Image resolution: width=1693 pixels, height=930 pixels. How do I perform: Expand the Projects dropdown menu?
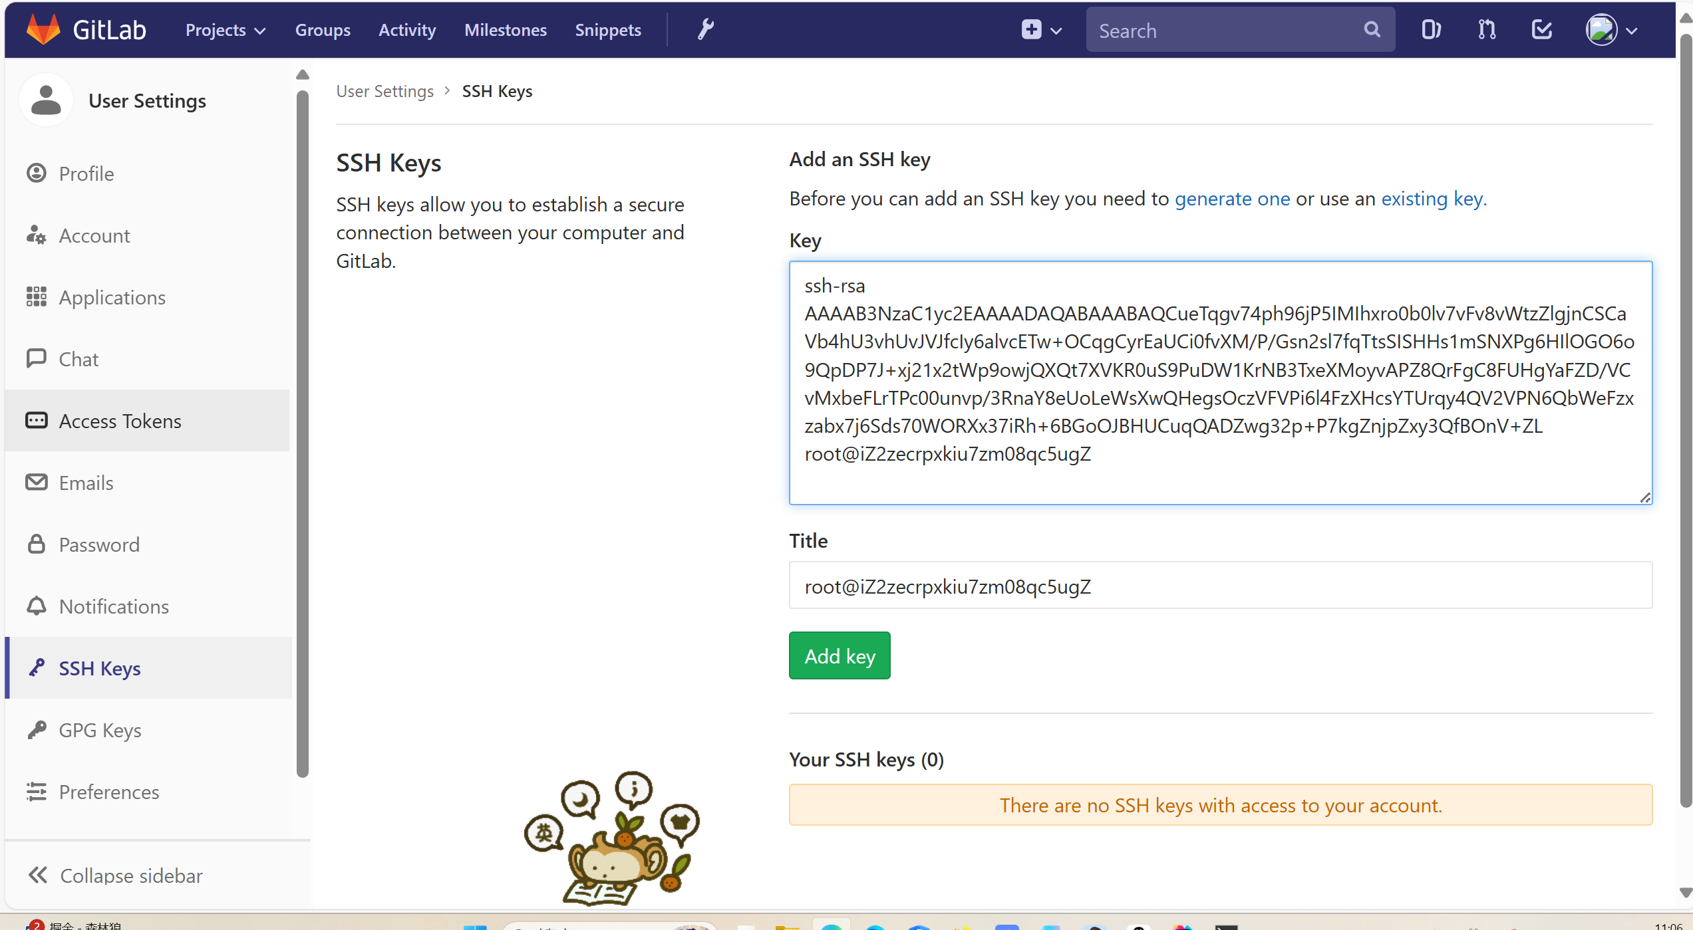225,30
